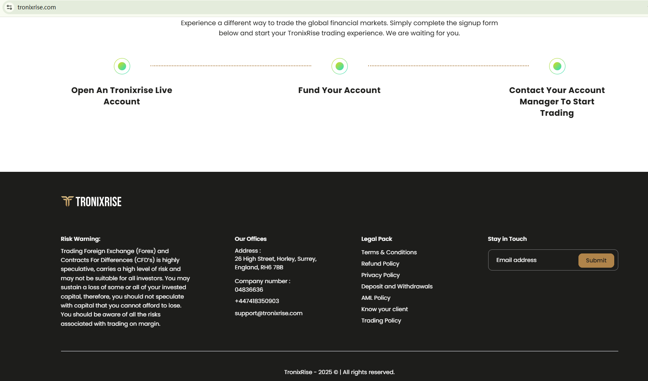This screenshot has width=648, height=381.
Task: View the Privacy Policy page
Action: pos(380,275)
